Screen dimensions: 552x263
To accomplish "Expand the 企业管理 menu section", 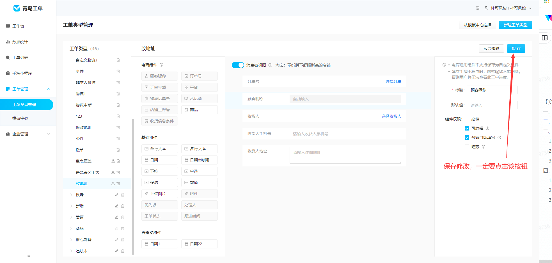I will coord(49,134).
